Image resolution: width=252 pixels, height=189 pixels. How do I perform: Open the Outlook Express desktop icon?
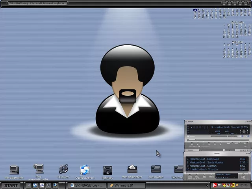tap(85, 170)
